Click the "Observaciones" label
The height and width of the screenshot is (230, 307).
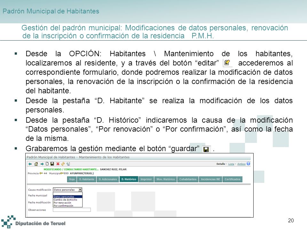[37, 210]
